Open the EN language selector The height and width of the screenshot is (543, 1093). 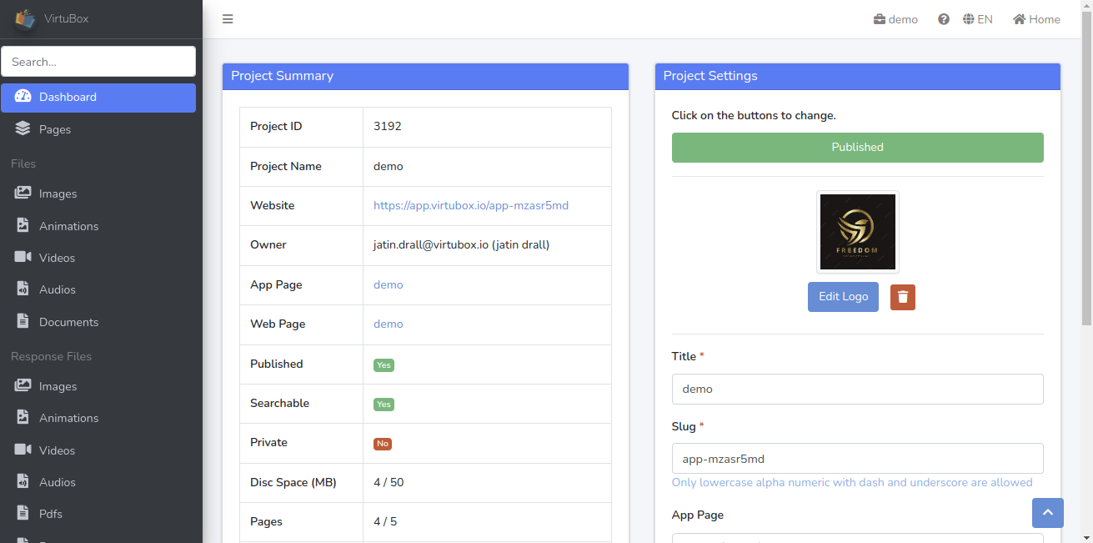click(977, 18)
